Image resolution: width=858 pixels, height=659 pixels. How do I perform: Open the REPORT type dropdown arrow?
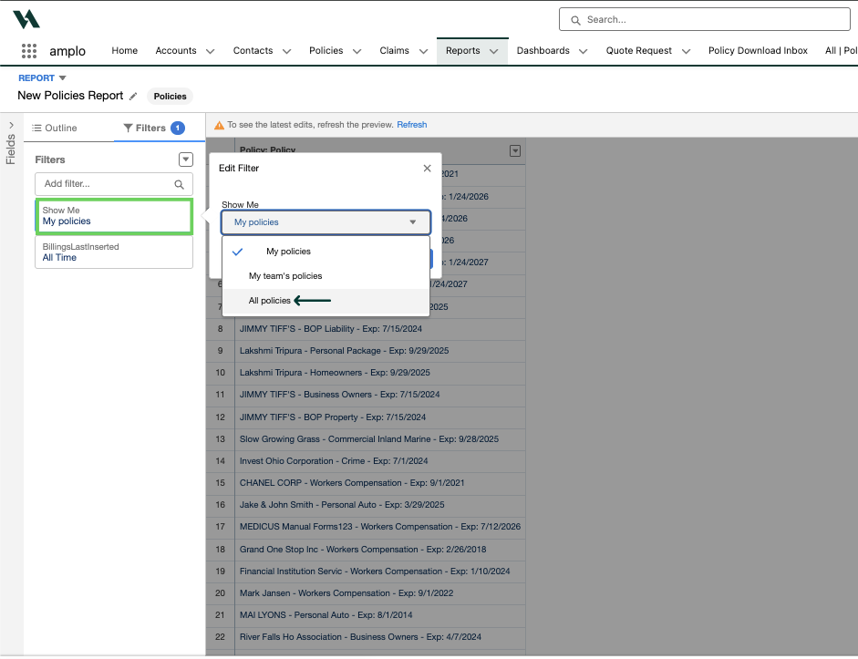click(62, 78)
